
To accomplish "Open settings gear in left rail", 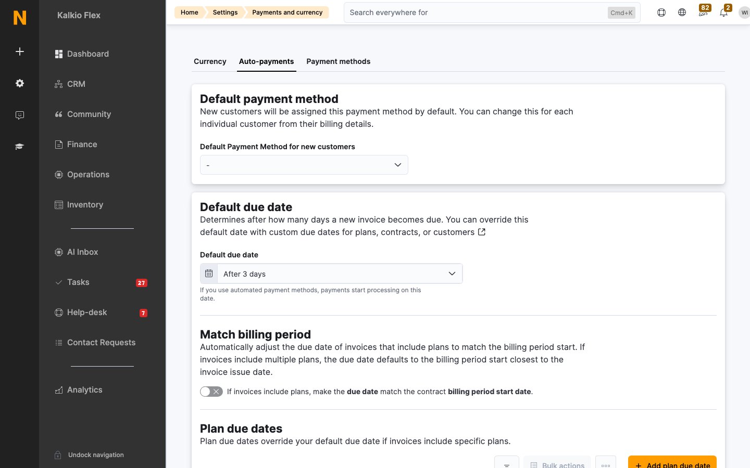I will coord(20,83).
